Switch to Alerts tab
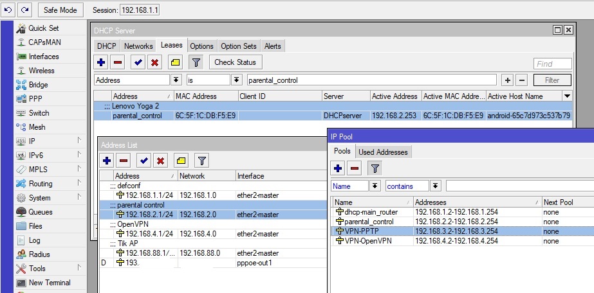This screenshot has height=293, width=594. coord(273,46)
